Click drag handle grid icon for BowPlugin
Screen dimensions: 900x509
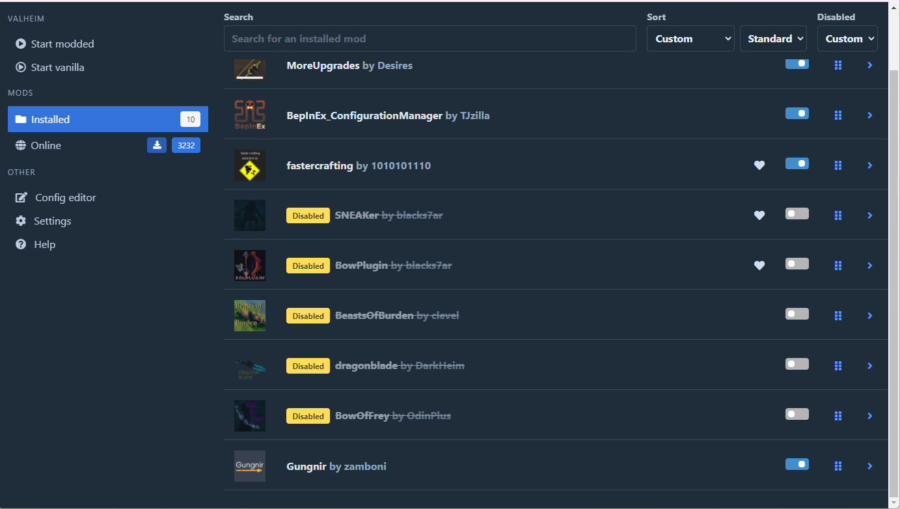(x=838, y=266)
